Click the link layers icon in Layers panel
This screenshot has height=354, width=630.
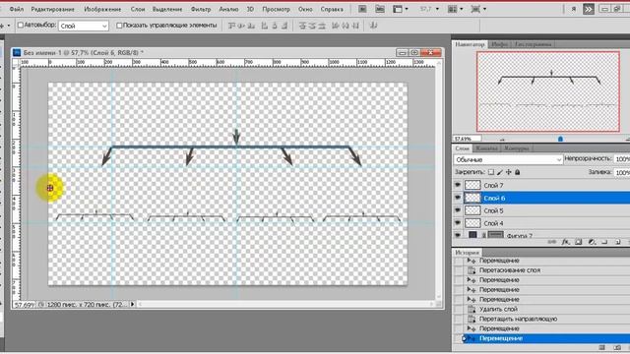coord(552,242)
